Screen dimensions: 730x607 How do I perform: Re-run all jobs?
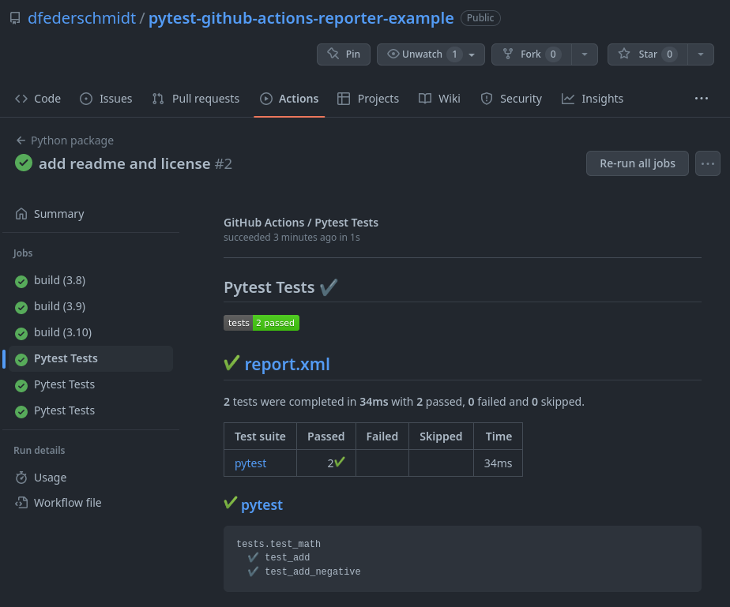click(x=638, y=163)
